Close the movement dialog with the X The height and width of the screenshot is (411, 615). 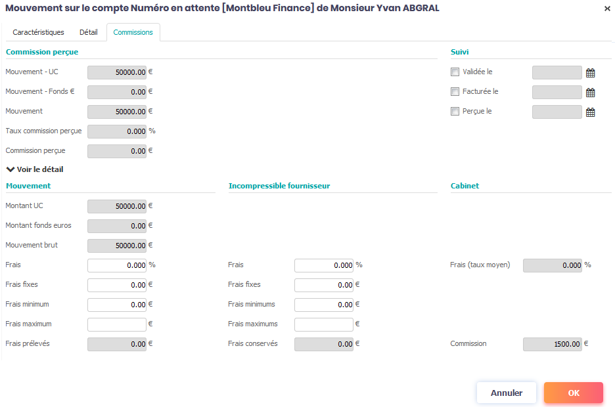point(606,9)
